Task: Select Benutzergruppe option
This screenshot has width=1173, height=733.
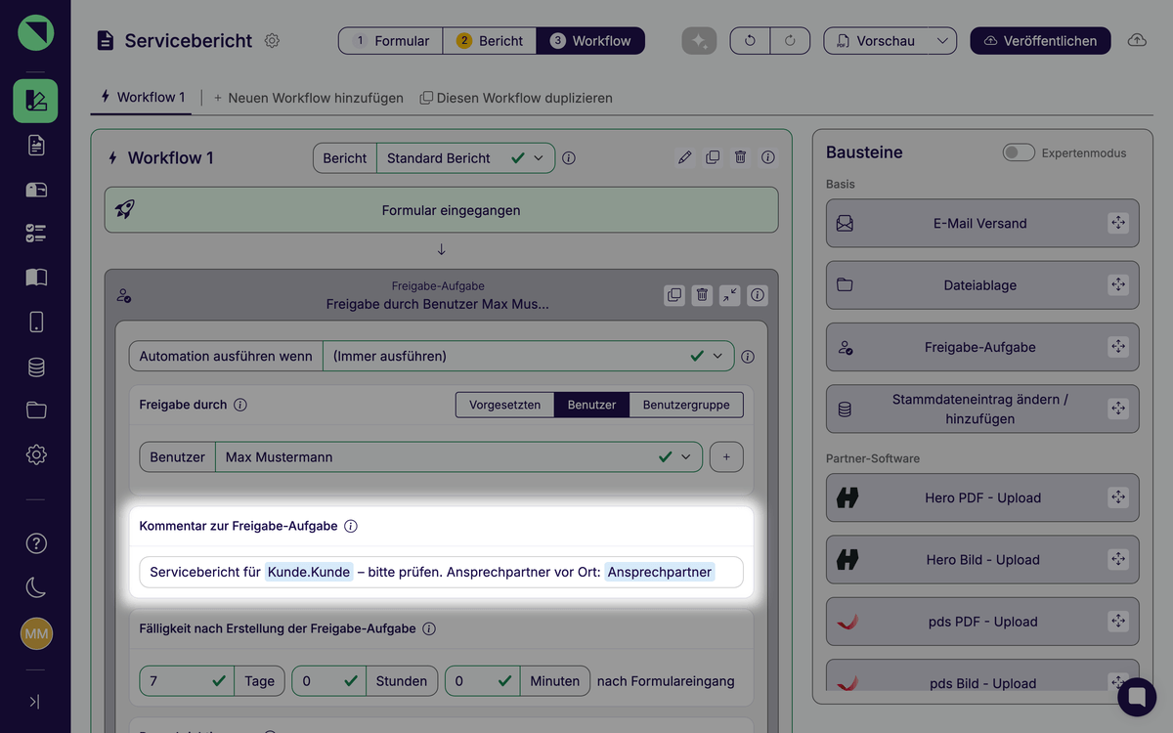Action: [686, 405]
